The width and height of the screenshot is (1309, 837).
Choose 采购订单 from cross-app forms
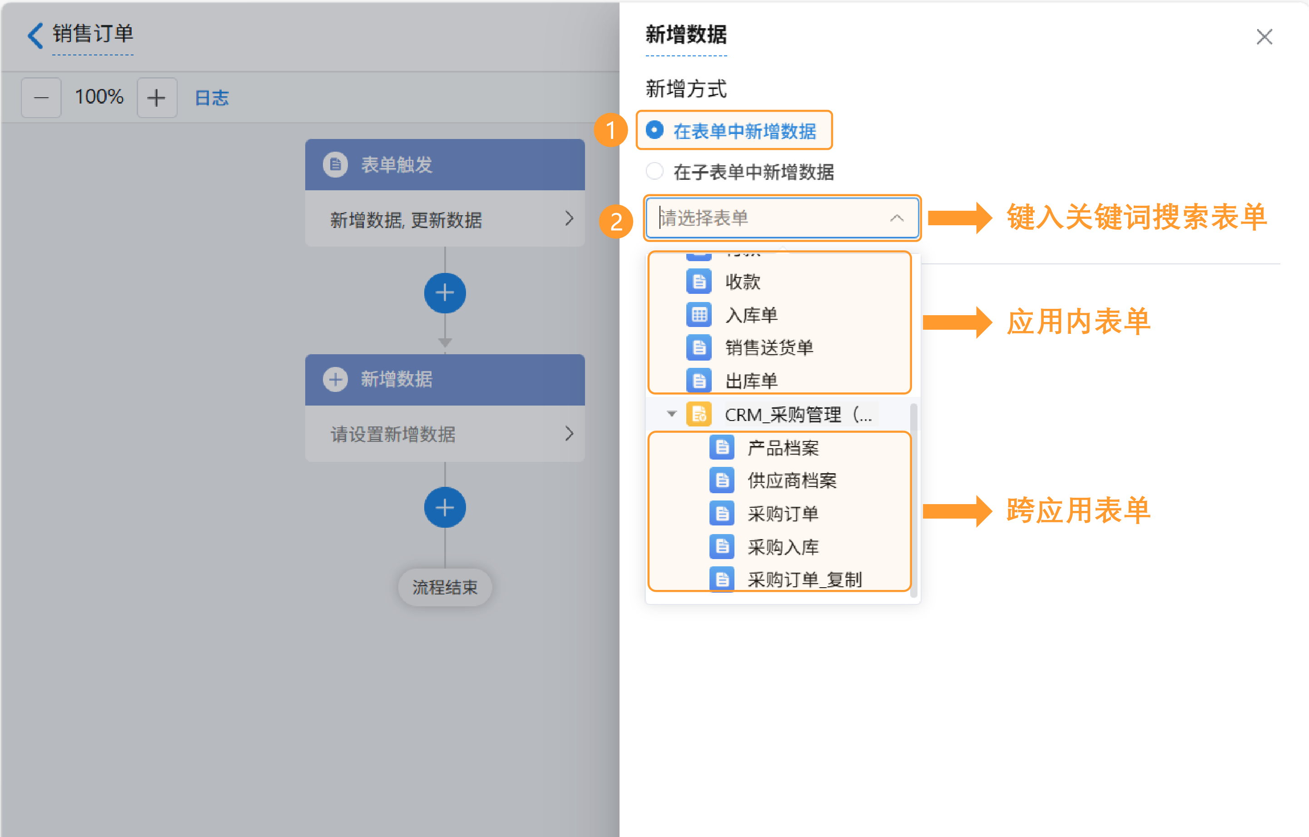tap(783, 514)
